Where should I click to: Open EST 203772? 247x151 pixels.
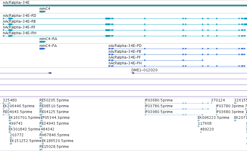pos(17,135)
